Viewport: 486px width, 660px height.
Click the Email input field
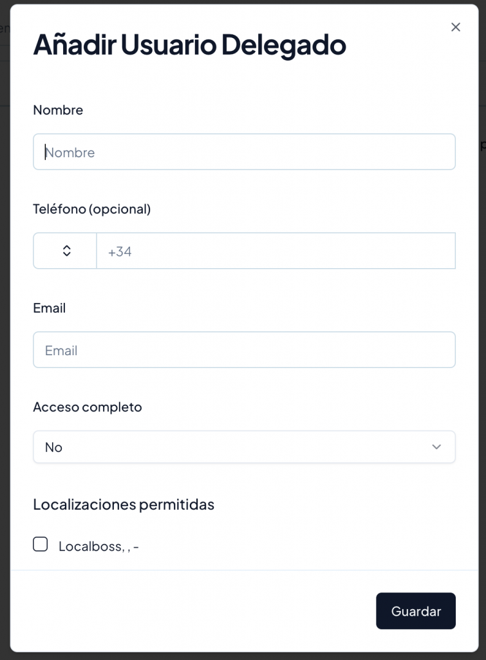click(x=244, y=350)
